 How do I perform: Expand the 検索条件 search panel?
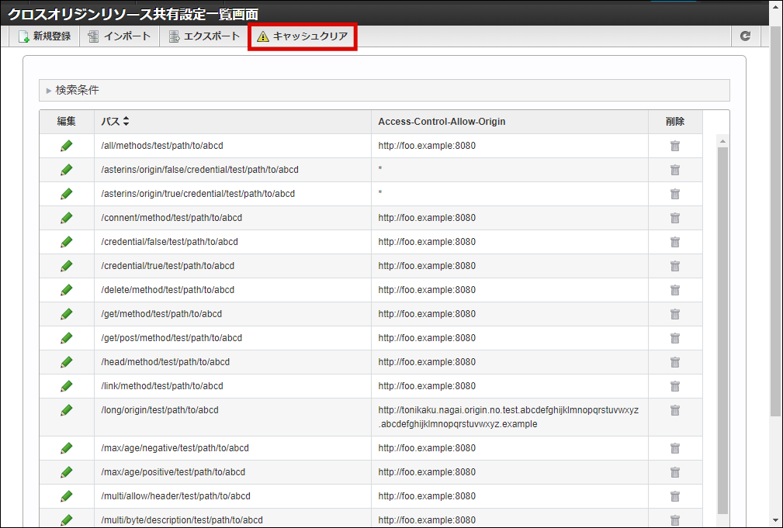(77, 90)
